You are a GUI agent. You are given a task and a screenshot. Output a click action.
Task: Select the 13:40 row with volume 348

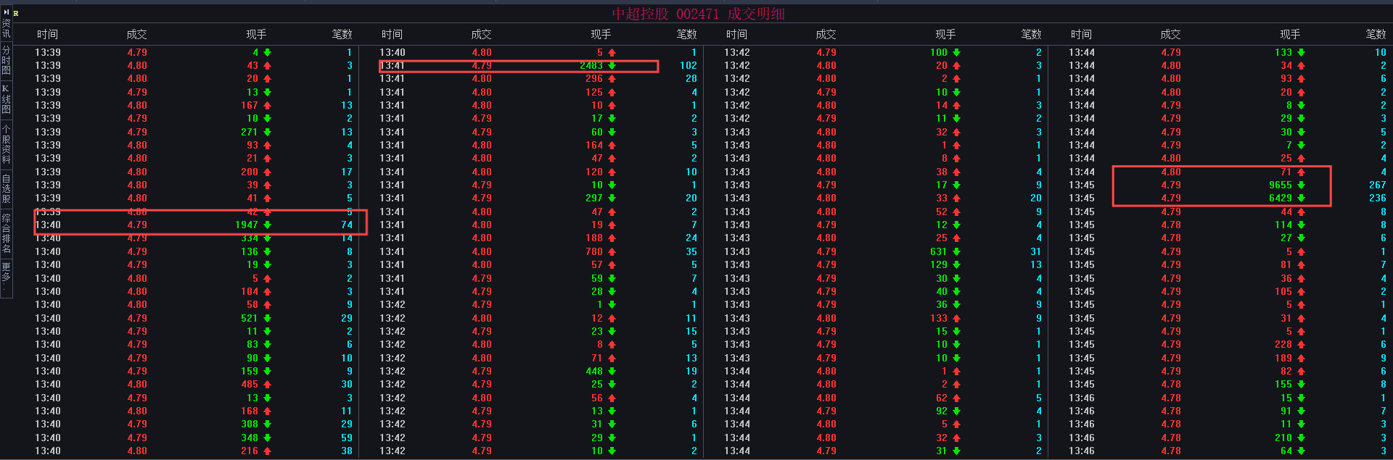coord(194,438)
